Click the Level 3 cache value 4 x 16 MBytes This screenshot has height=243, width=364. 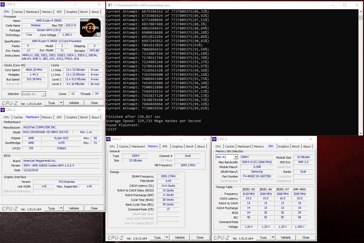click(x=75, y=84)
